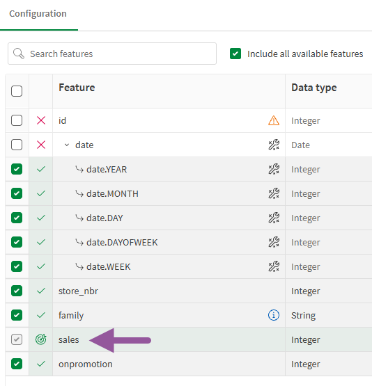Screen dimensions: 372x386
Task: Open the Configuration tab
Action: [38, 13]
